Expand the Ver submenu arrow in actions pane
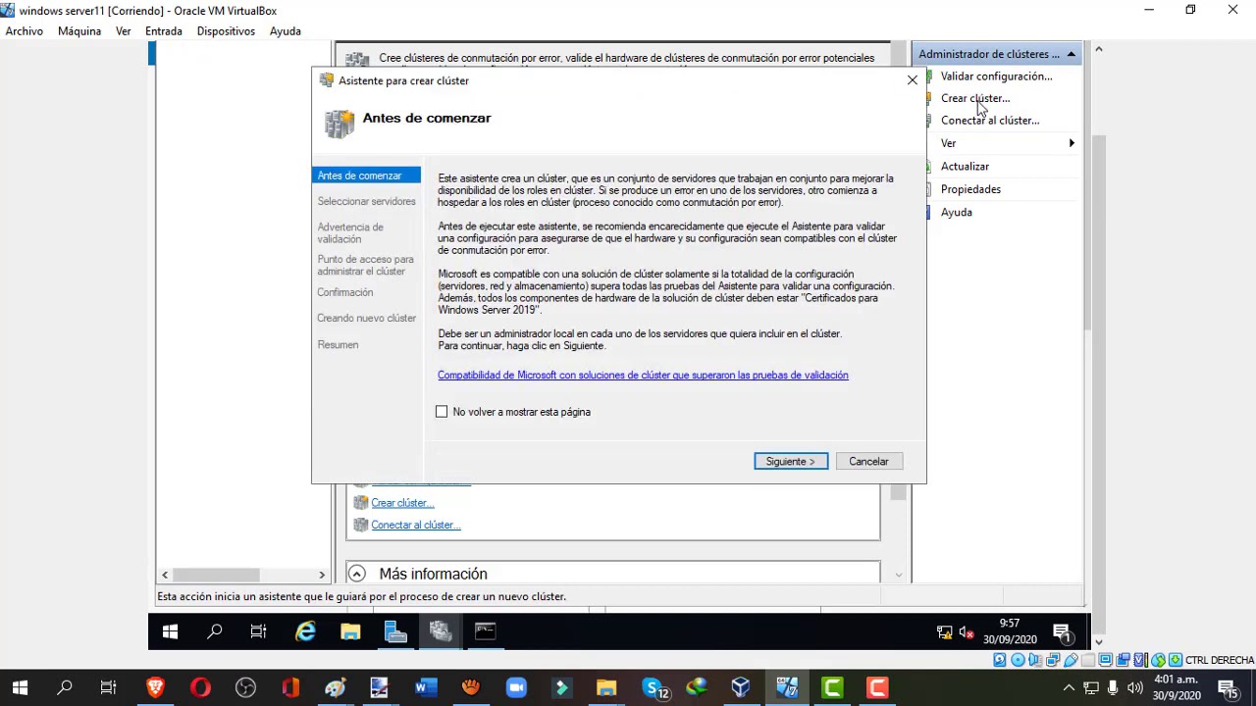The height and width of the screenshot is (706, 1256). click(1072, 143)
